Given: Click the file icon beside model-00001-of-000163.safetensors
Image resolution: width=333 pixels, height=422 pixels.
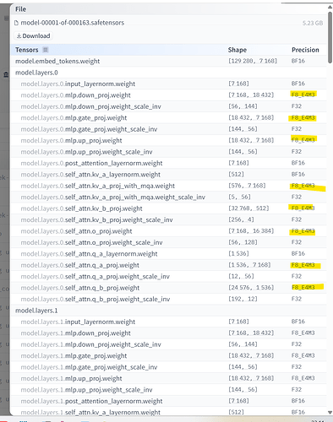Looking at the screenshot, I should pyautogui.click(x=17, y=23).
